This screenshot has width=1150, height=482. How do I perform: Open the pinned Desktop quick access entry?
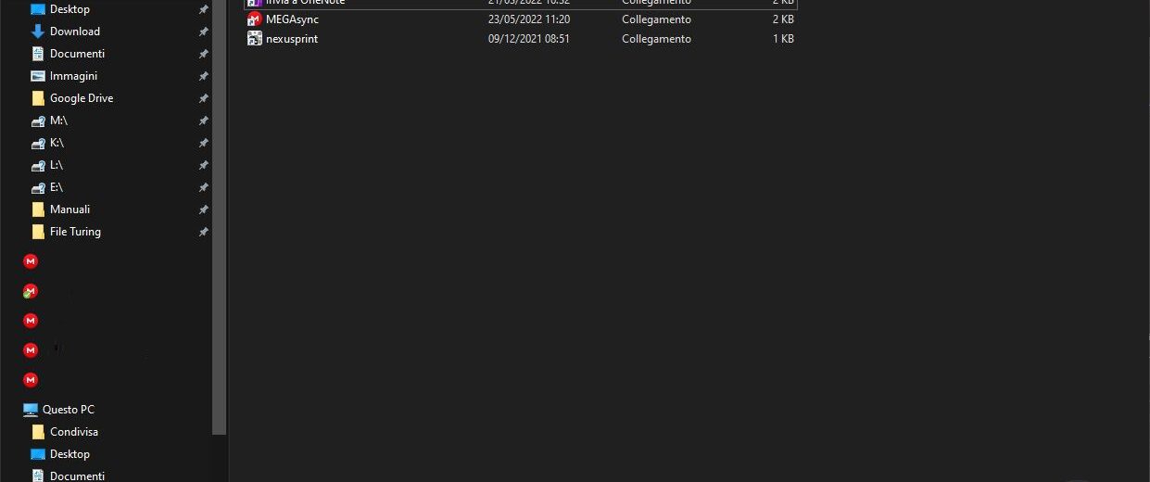[70, 9]
